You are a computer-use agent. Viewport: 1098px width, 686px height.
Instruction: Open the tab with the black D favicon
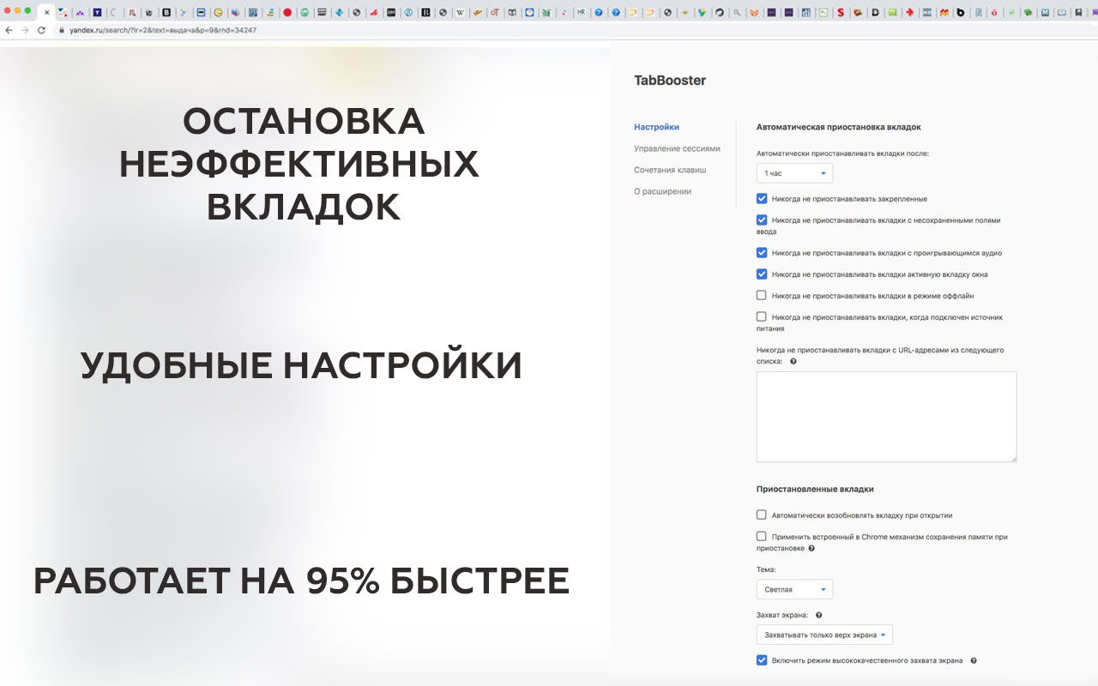pyautogui.click(x=875, y=13)
